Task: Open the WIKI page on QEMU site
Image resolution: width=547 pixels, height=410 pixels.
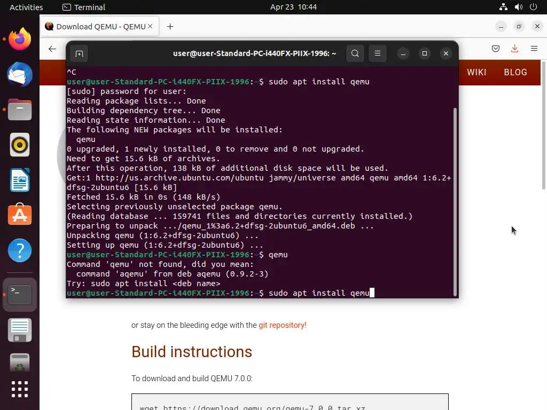Action: coord(476,72)
